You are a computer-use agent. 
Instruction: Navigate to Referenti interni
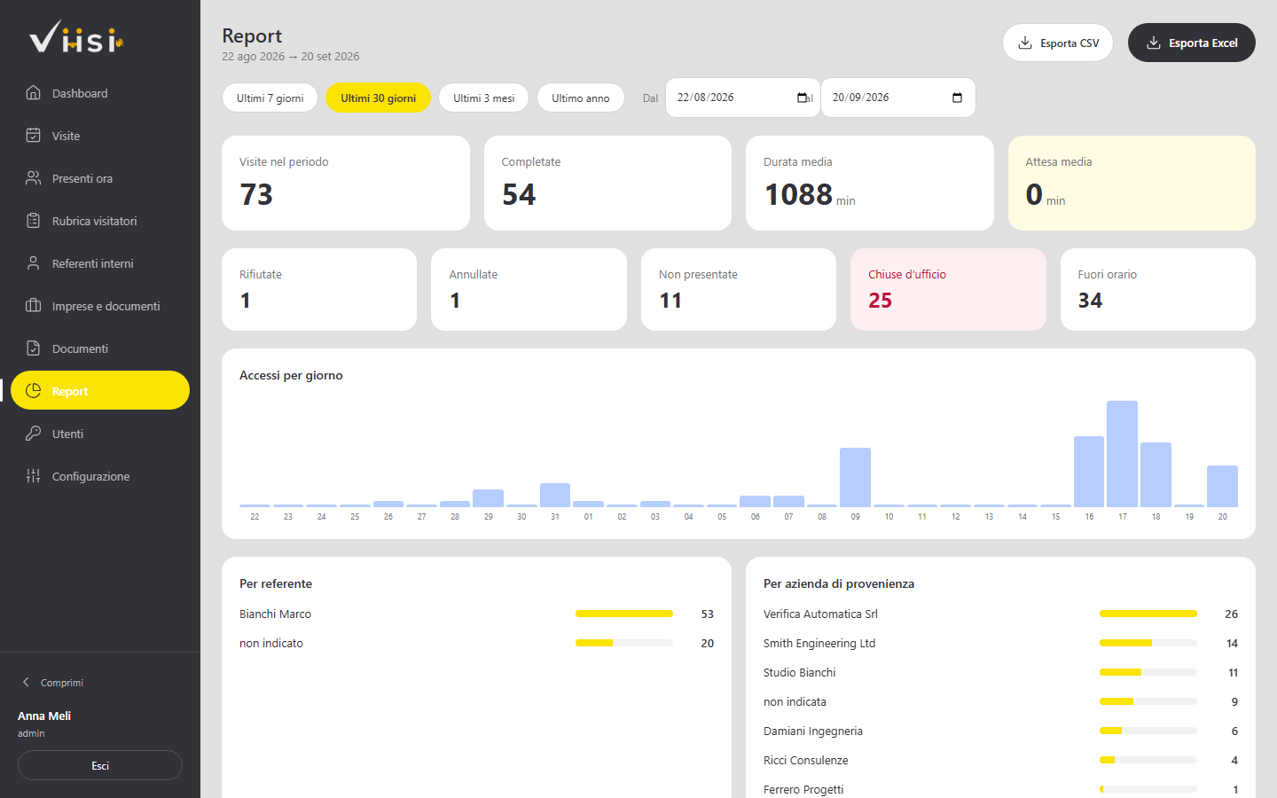(100, 263)
